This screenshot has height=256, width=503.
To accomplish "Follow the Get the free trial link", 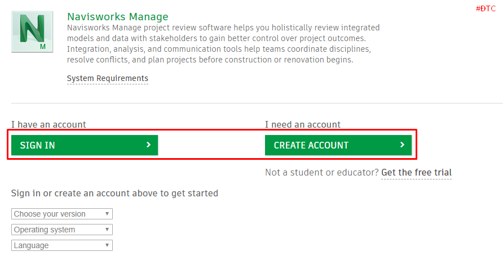I will pos(416,173).
